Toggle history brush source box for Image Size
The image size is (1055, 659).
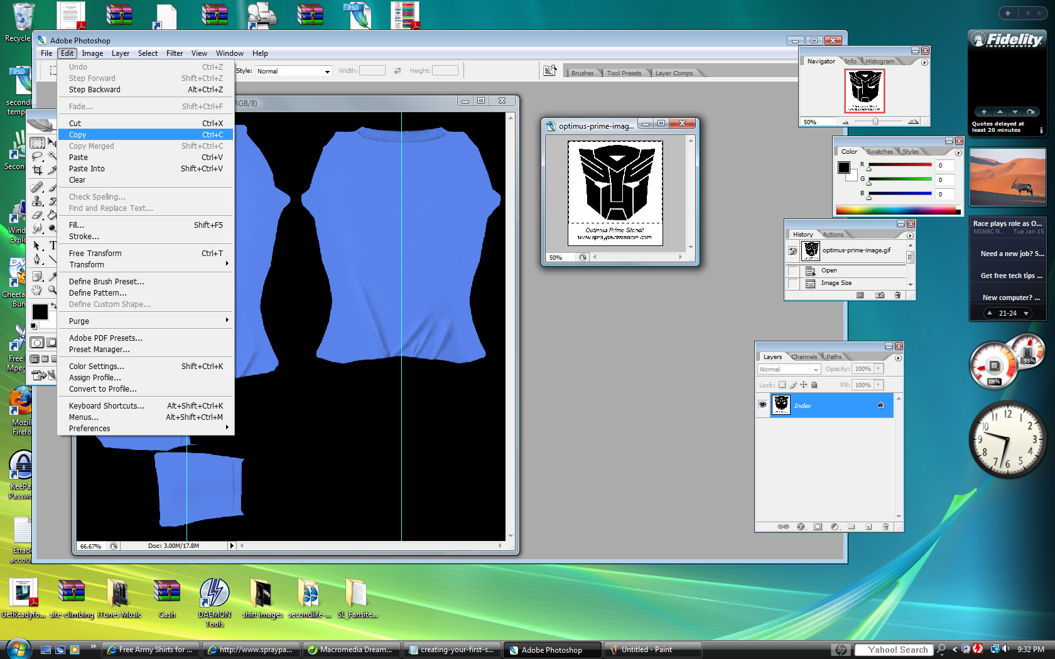[x=793, y=284]
